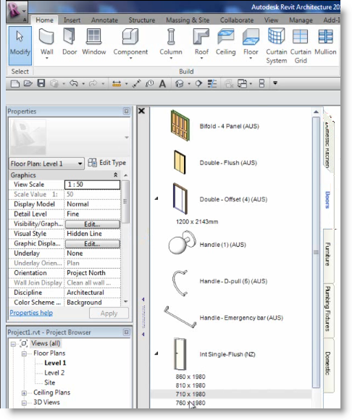Pick the Tag by Category tool

click(x=149, y=83)
